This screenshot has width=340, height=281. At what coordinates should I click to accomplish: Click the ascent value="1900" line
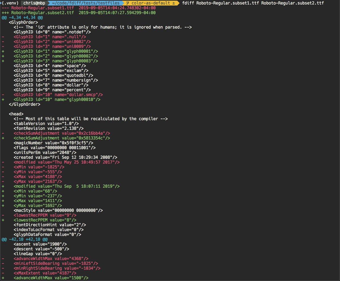[40, 245]
